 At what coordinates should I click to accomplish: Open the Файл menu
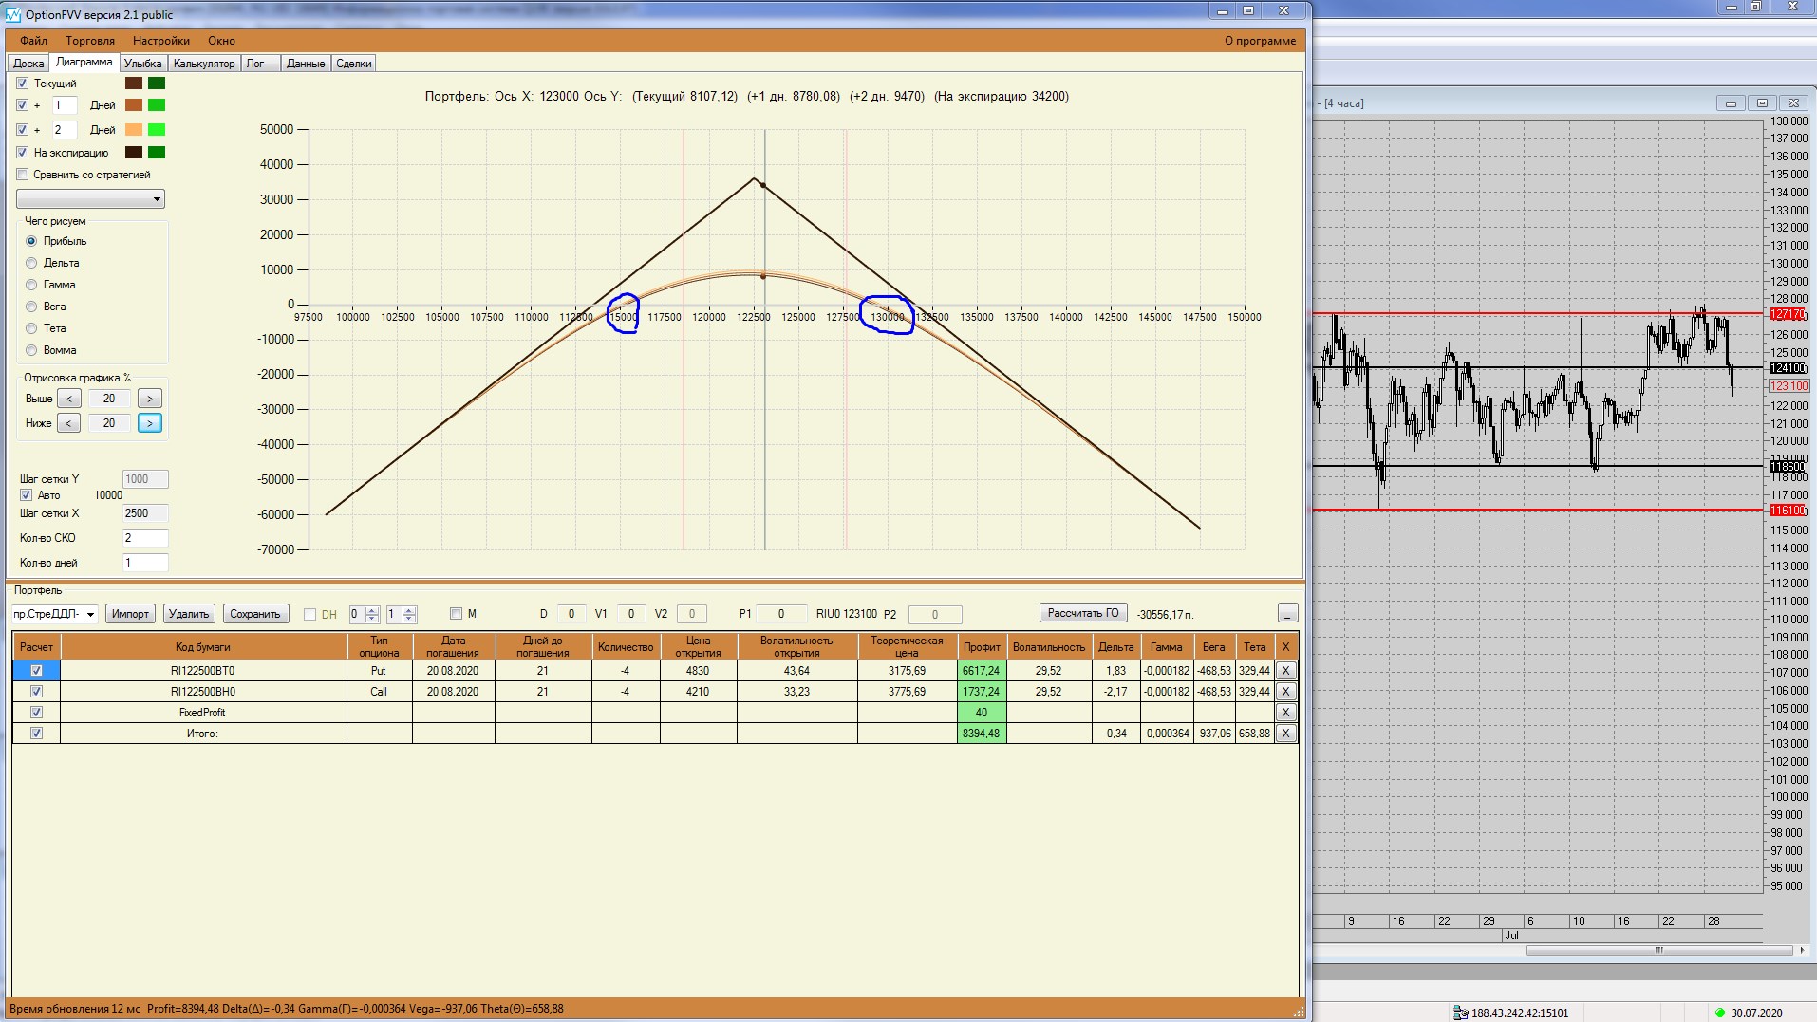34,41
